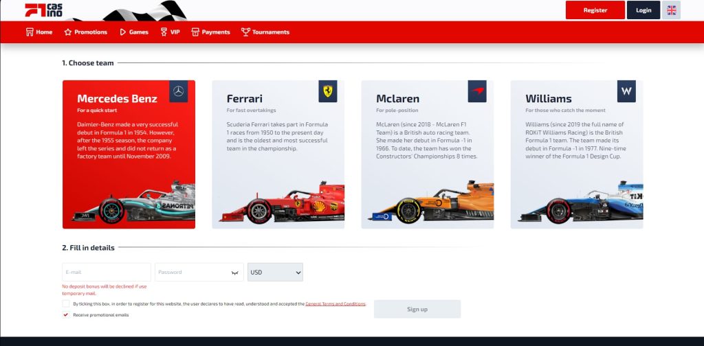Click the orange McLaren car image
The image size is (704, 346).
pos(431,202)
